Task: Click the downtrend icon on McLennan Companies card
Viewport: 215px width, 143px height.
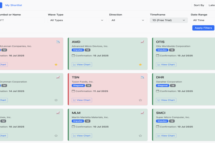Action: coord(58,42)
